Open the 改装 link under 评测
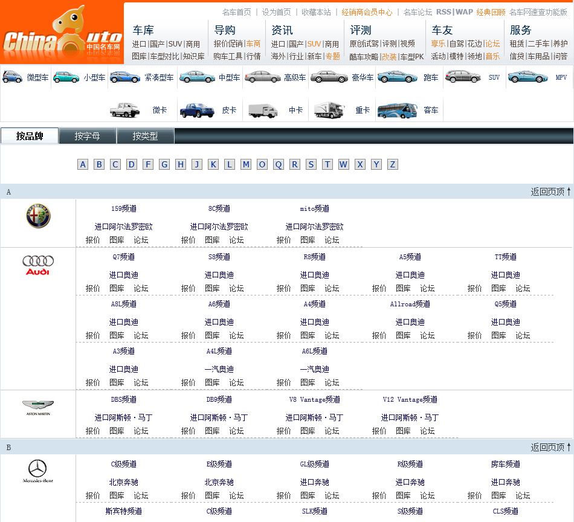 389,57
